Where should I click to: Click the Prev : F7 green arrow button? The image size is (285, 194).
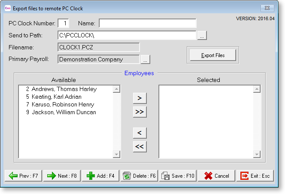[x=23, y=176]
